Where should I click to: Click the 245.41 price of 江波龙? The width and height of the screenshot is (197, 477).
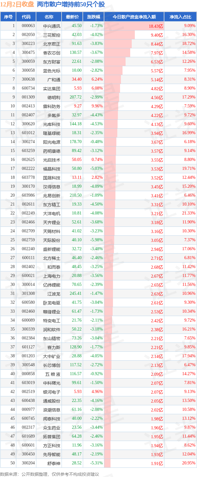pos(75,294)
